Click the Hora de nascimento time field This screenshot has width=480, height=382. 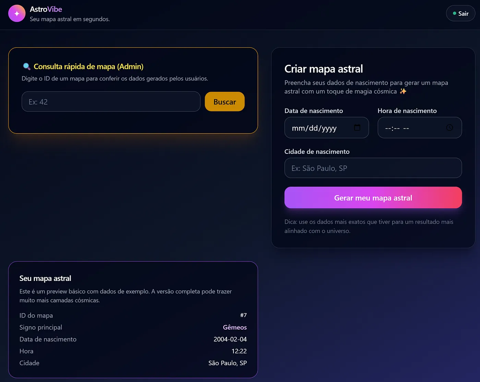tap(411, 128)
